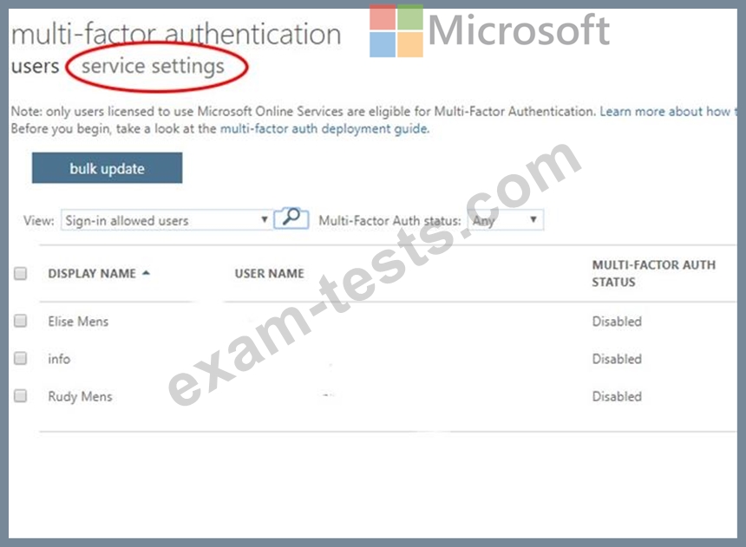Open the service settings tab
The width and height of the screenshot is (746, 547).
(153, 67)
